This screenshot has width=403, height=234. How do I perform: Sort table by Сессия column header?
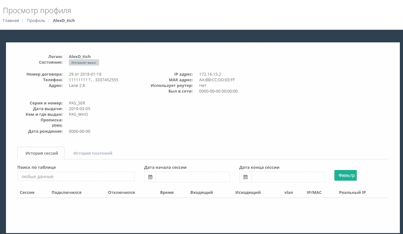click(x=27, y=193)
